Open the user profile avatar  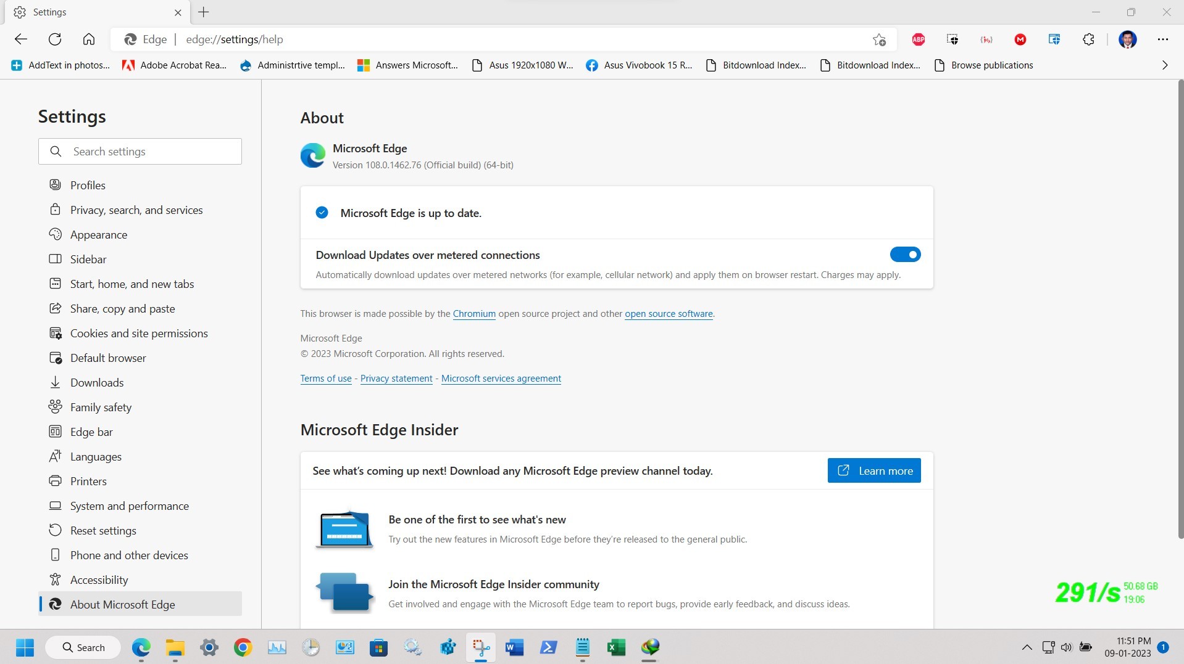1128,39
